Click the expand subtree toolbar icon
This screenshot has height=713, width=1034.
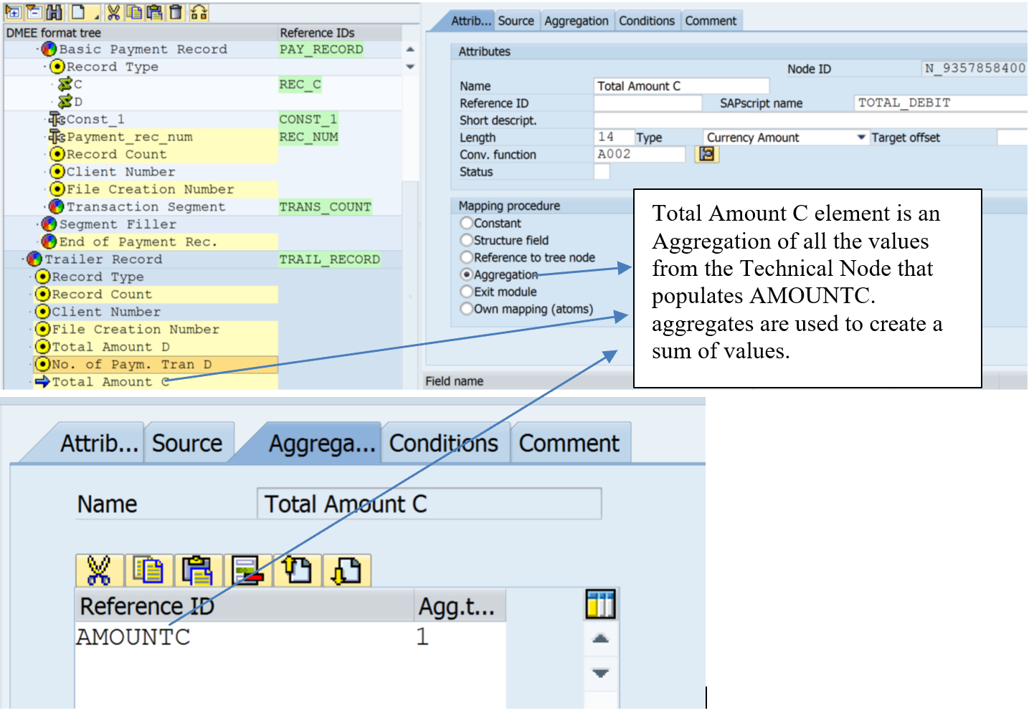coord(14,12)
